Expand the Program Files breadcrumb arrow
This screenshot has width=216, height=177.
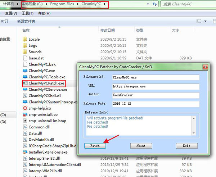(x=77, y=5)
